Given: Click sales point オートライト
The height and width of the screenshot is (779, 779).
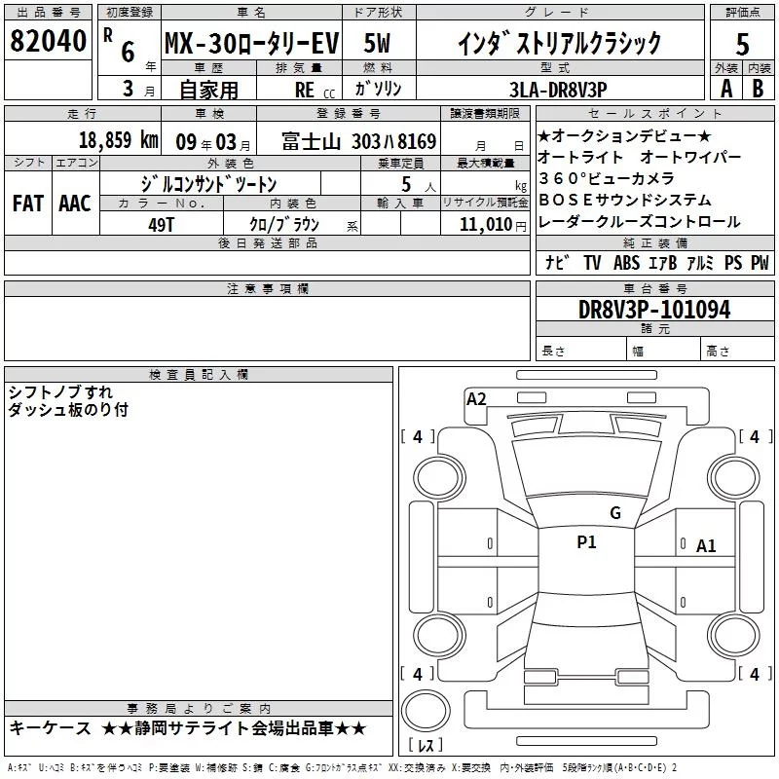Looking at the screenshot, I should 580,157.
